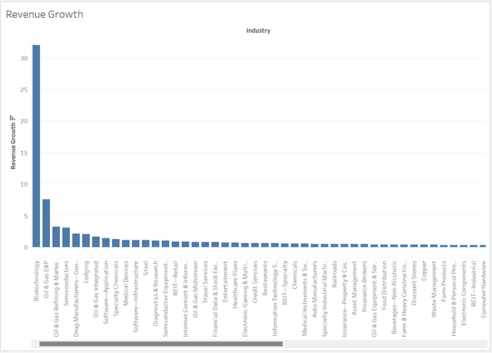Select the Travel Services label

click(205, 277)
